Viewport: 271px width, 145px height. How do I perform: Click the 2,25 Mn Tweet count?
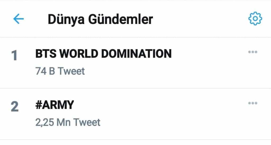point(68,122)
